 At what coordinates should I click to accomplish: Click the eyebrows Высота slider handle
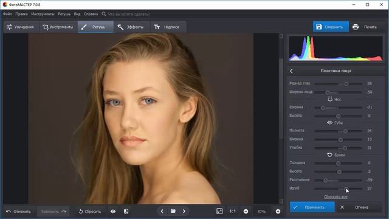tap(339, 172)
